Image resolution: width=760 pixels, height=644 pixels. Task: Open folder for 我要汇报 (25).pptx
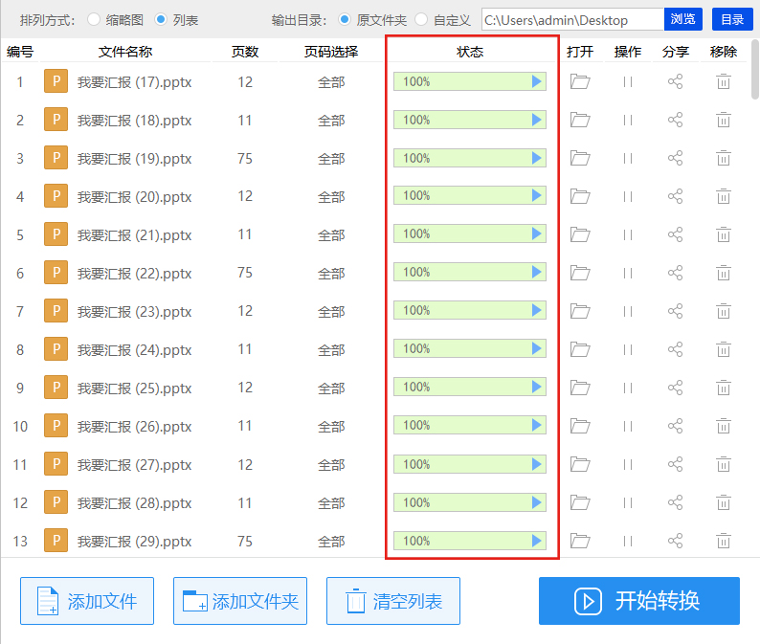tap(580, 388)
